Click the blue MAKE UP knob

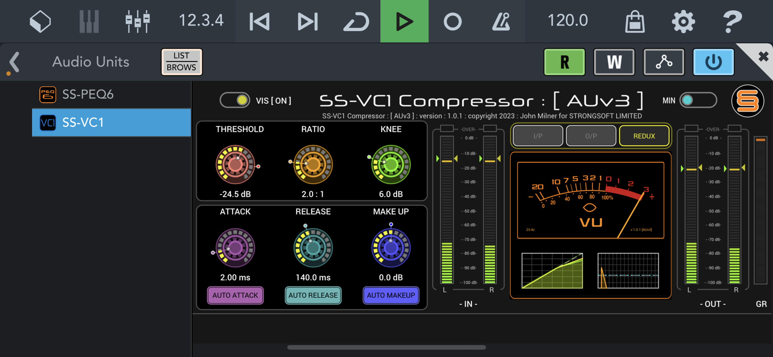click(x=391, y=247)
